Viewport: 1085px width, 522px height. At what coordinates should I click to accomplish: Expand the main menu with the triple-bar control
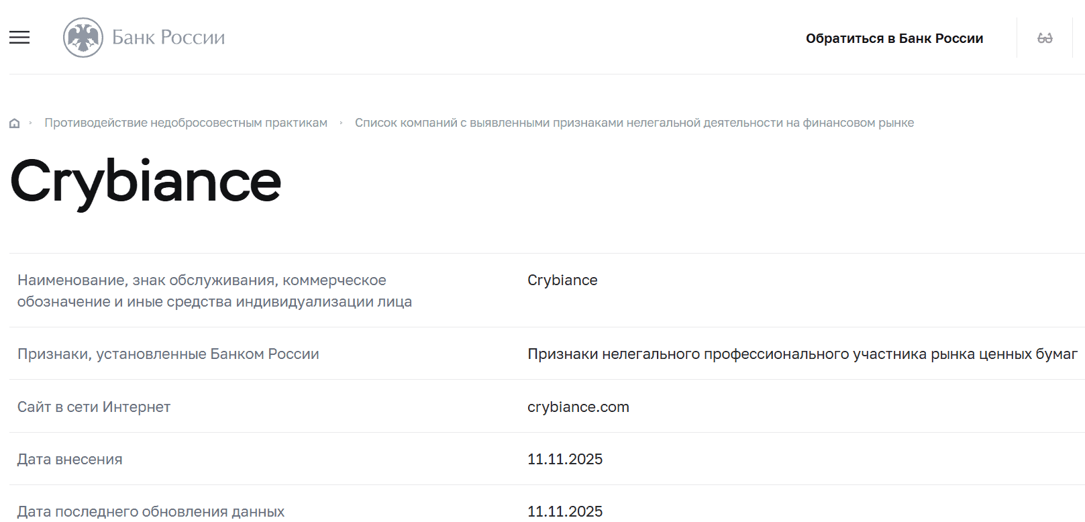(19, 38)
